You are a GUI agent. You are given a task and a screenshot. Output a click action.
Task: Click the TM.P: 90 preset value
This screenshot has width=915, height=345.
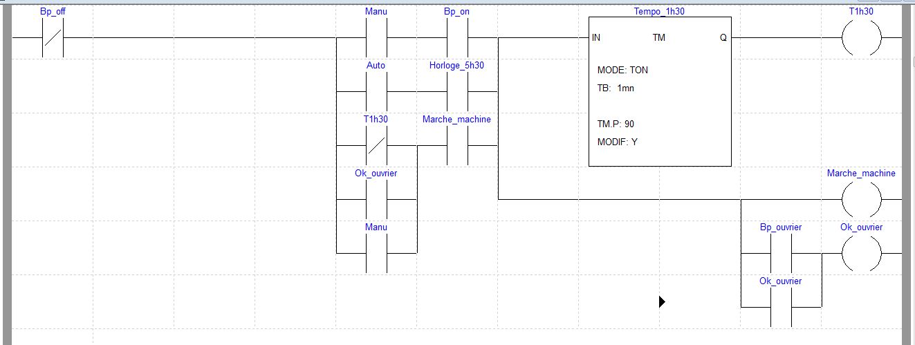(x=616, y=124)
